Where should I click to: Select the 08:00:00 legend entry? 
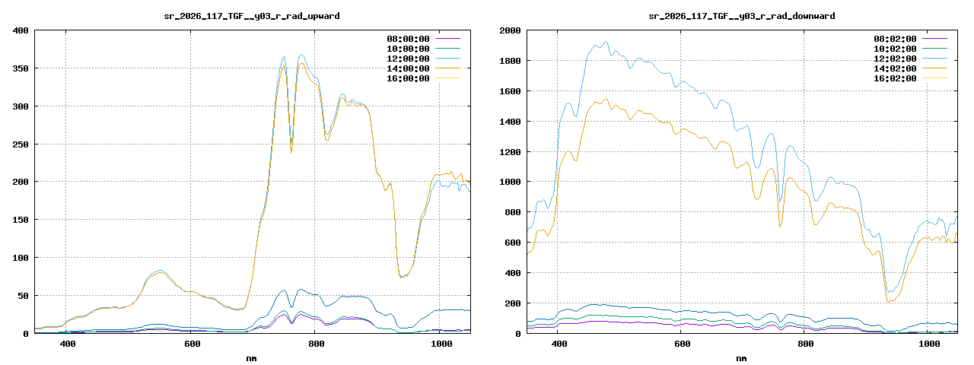pyautogui.click(x=406, y=39)
